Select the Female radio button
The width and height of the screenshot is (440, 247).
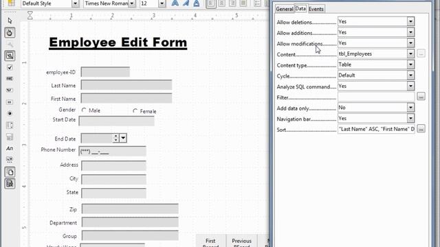coord(135,111)
